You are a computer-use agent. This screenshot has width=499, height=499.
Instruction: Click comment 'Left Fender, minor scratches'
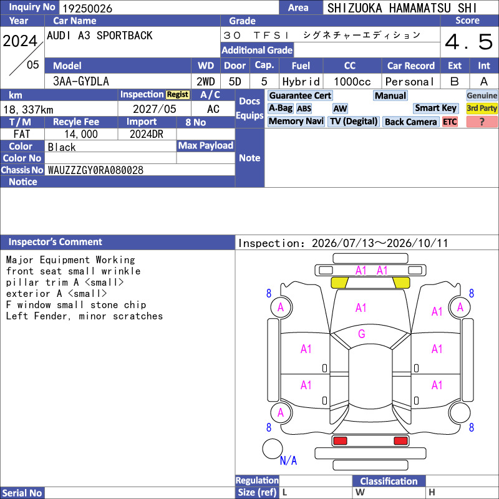pyautogui.click(x=84, y=316)
